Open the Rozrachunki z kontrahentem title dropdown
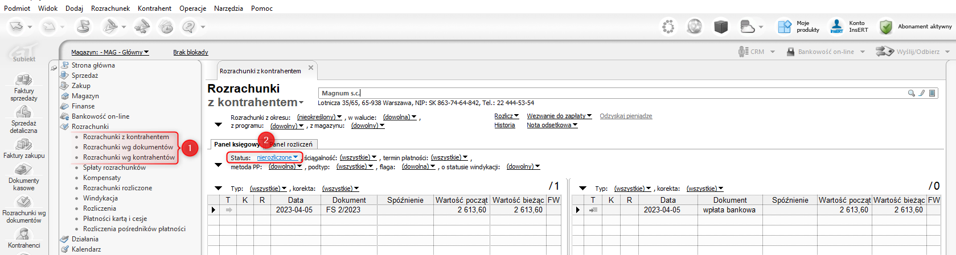 coord(301,103)
